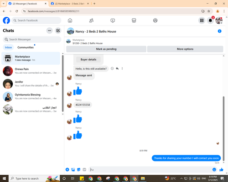Compose a new message
The height and width of the screenshot is (182, 228).
click(x=58, y=30)
